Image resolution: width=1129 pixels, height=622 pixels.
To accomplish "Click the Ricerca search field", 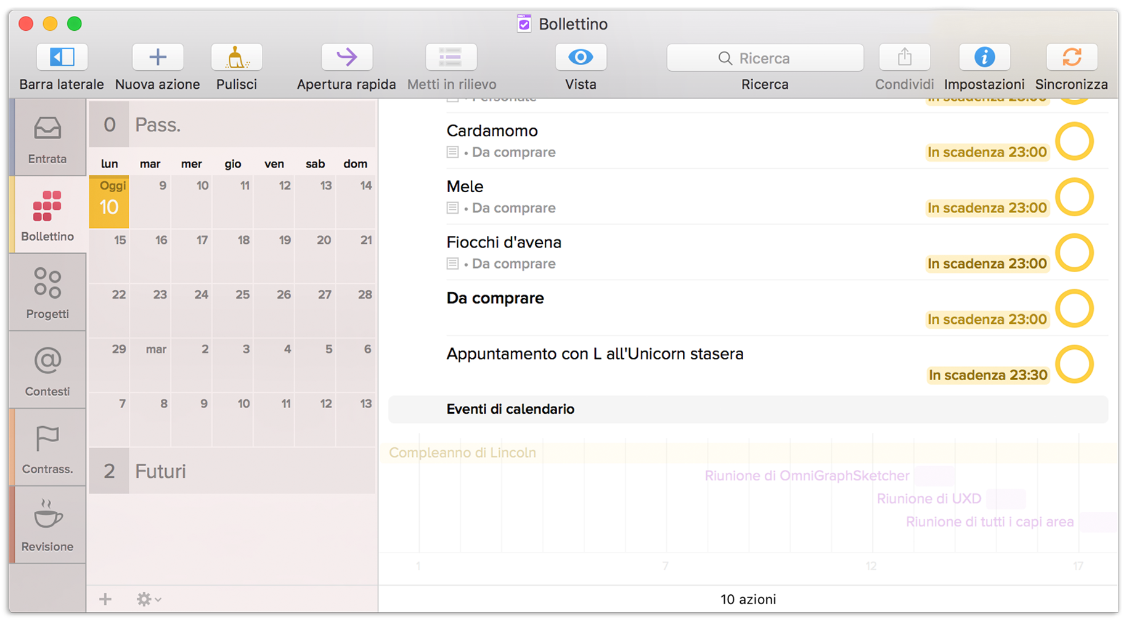I will (765, 58).
